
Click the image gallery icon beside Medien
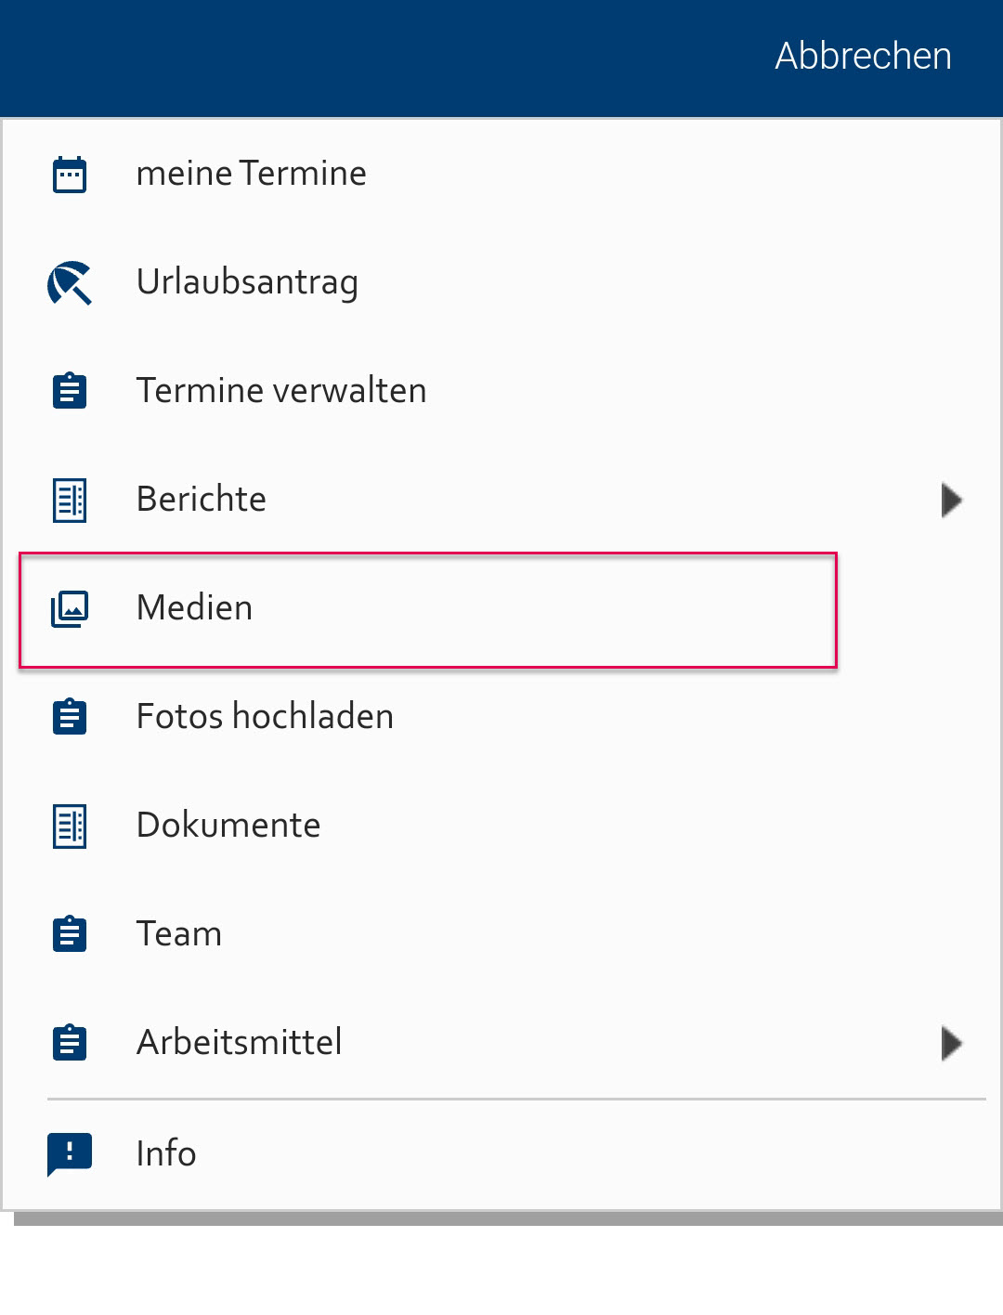pyautogui.click(x=70, y=609)
